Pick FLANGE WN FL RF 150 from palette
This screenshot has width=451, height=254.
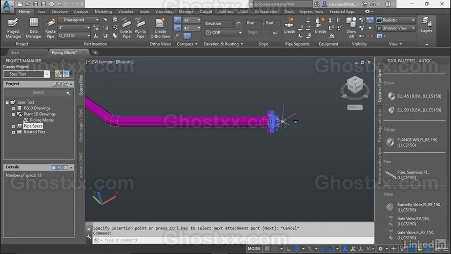[x=414, y=142]
